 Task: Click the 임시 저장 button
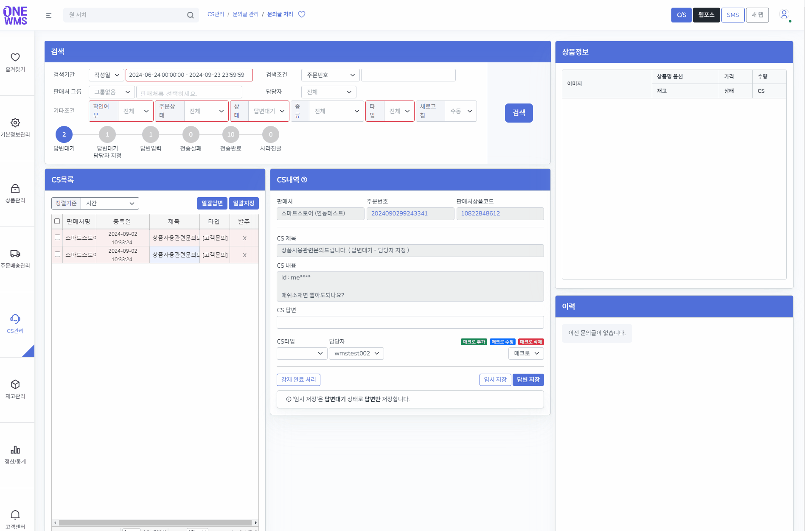495,380
